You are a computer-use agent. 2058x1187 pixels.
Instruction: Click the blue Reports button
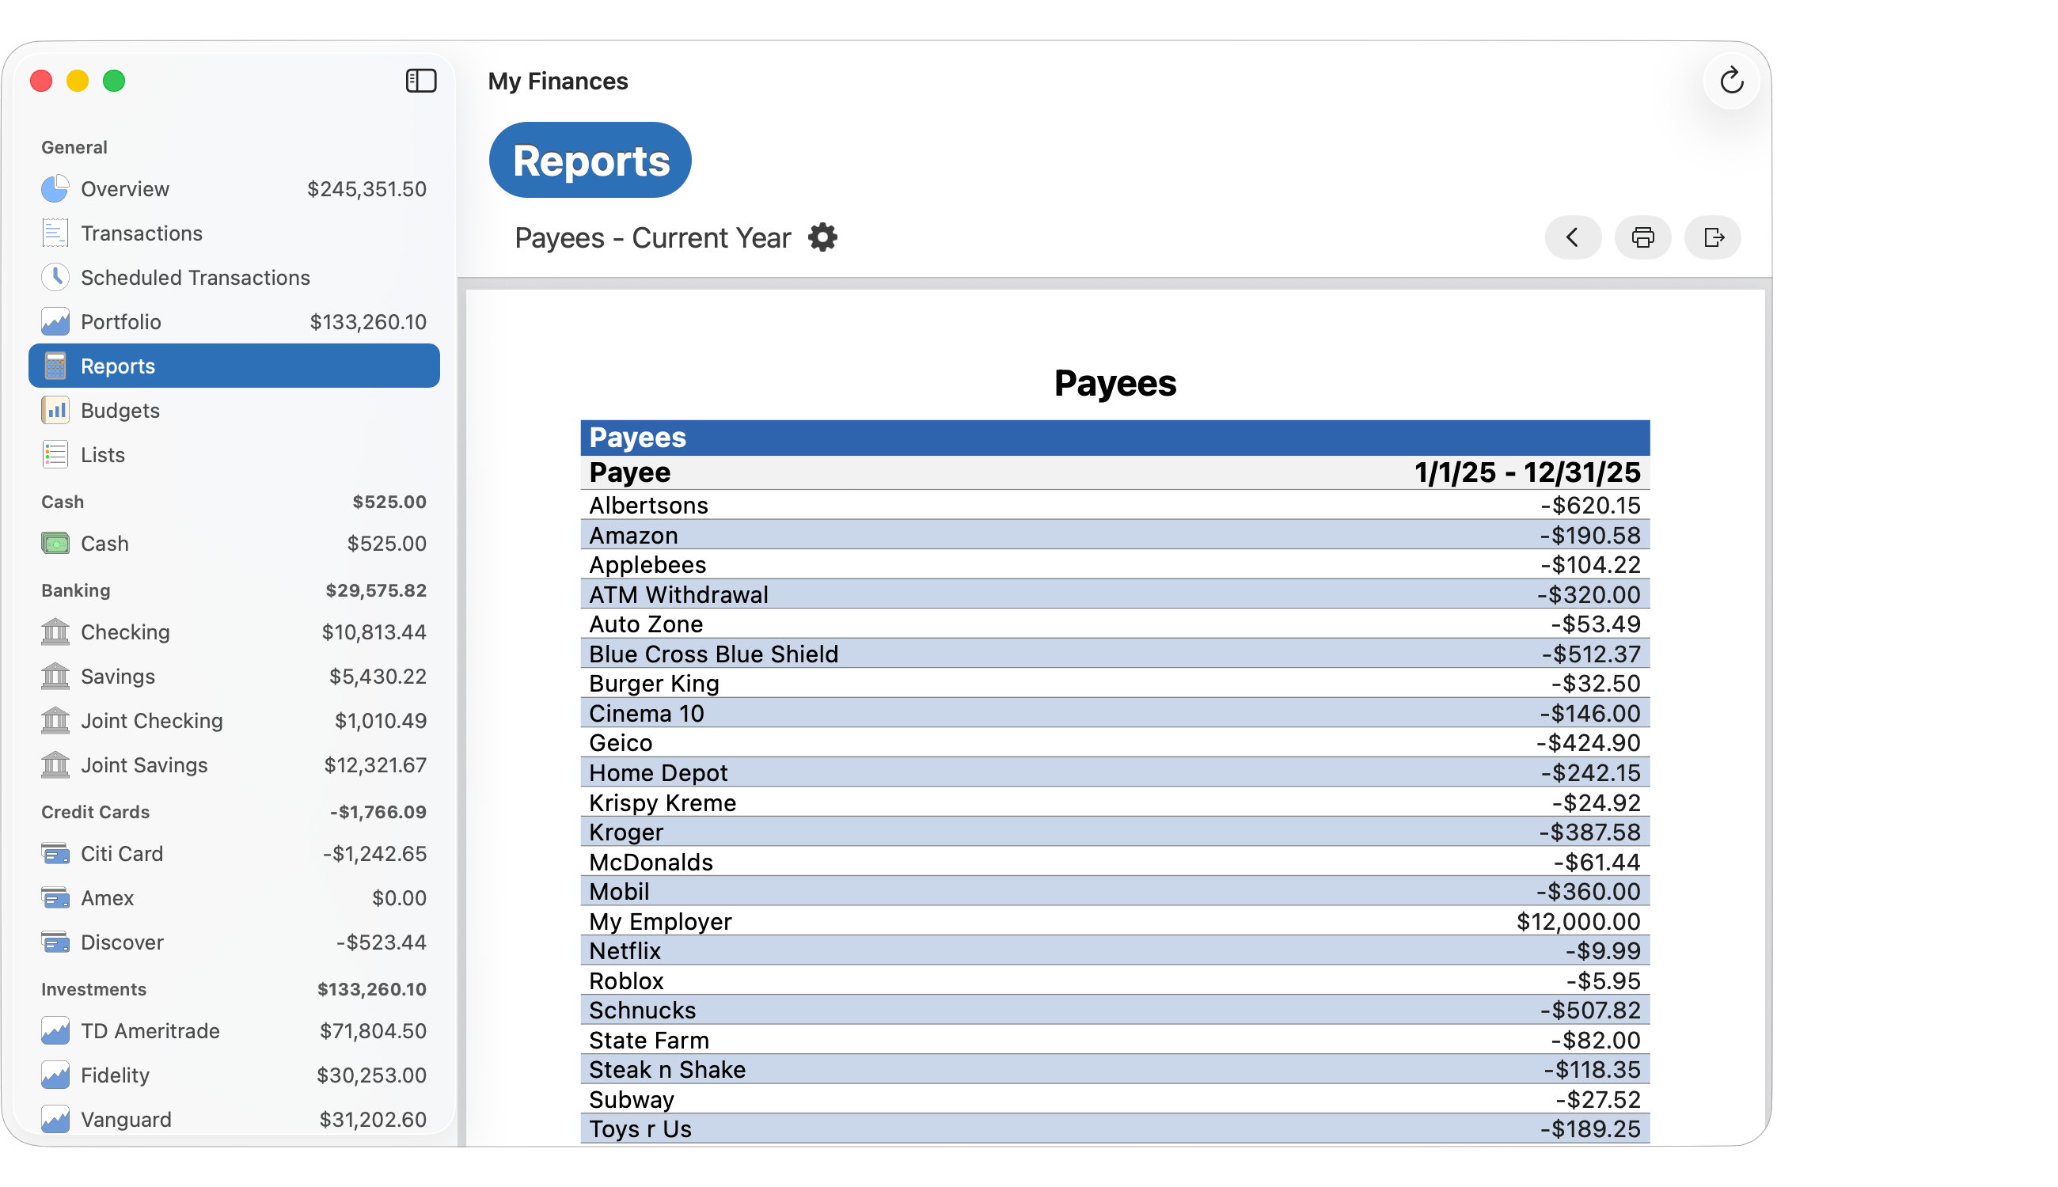pos(590,160)
